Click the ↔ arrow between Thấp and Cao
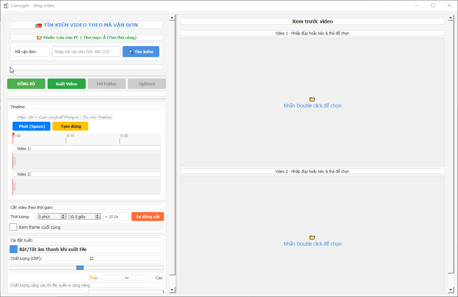 [x=126, y=278]
